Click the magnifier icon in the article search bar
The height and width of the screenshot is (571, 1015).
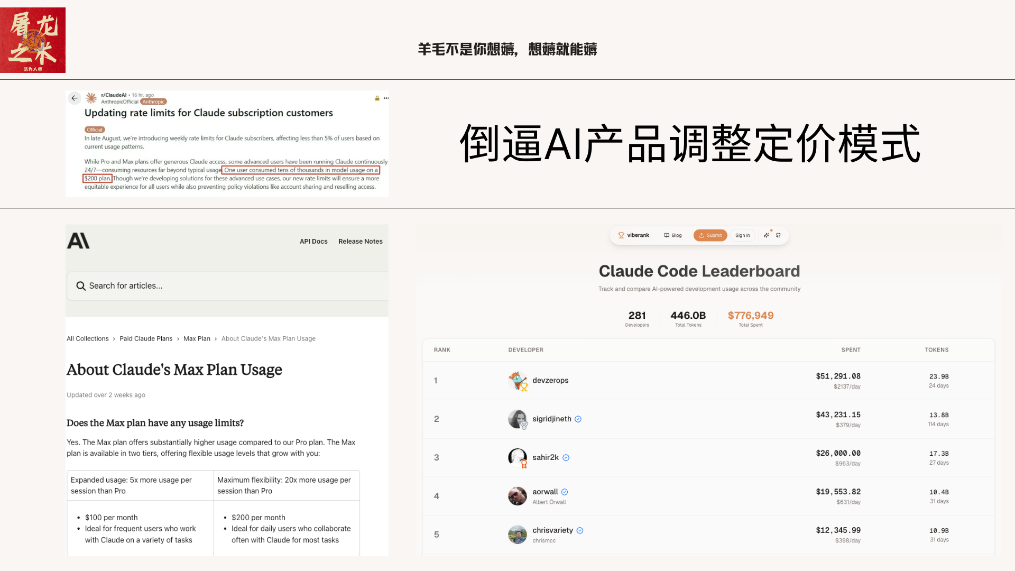pos(81,286)
